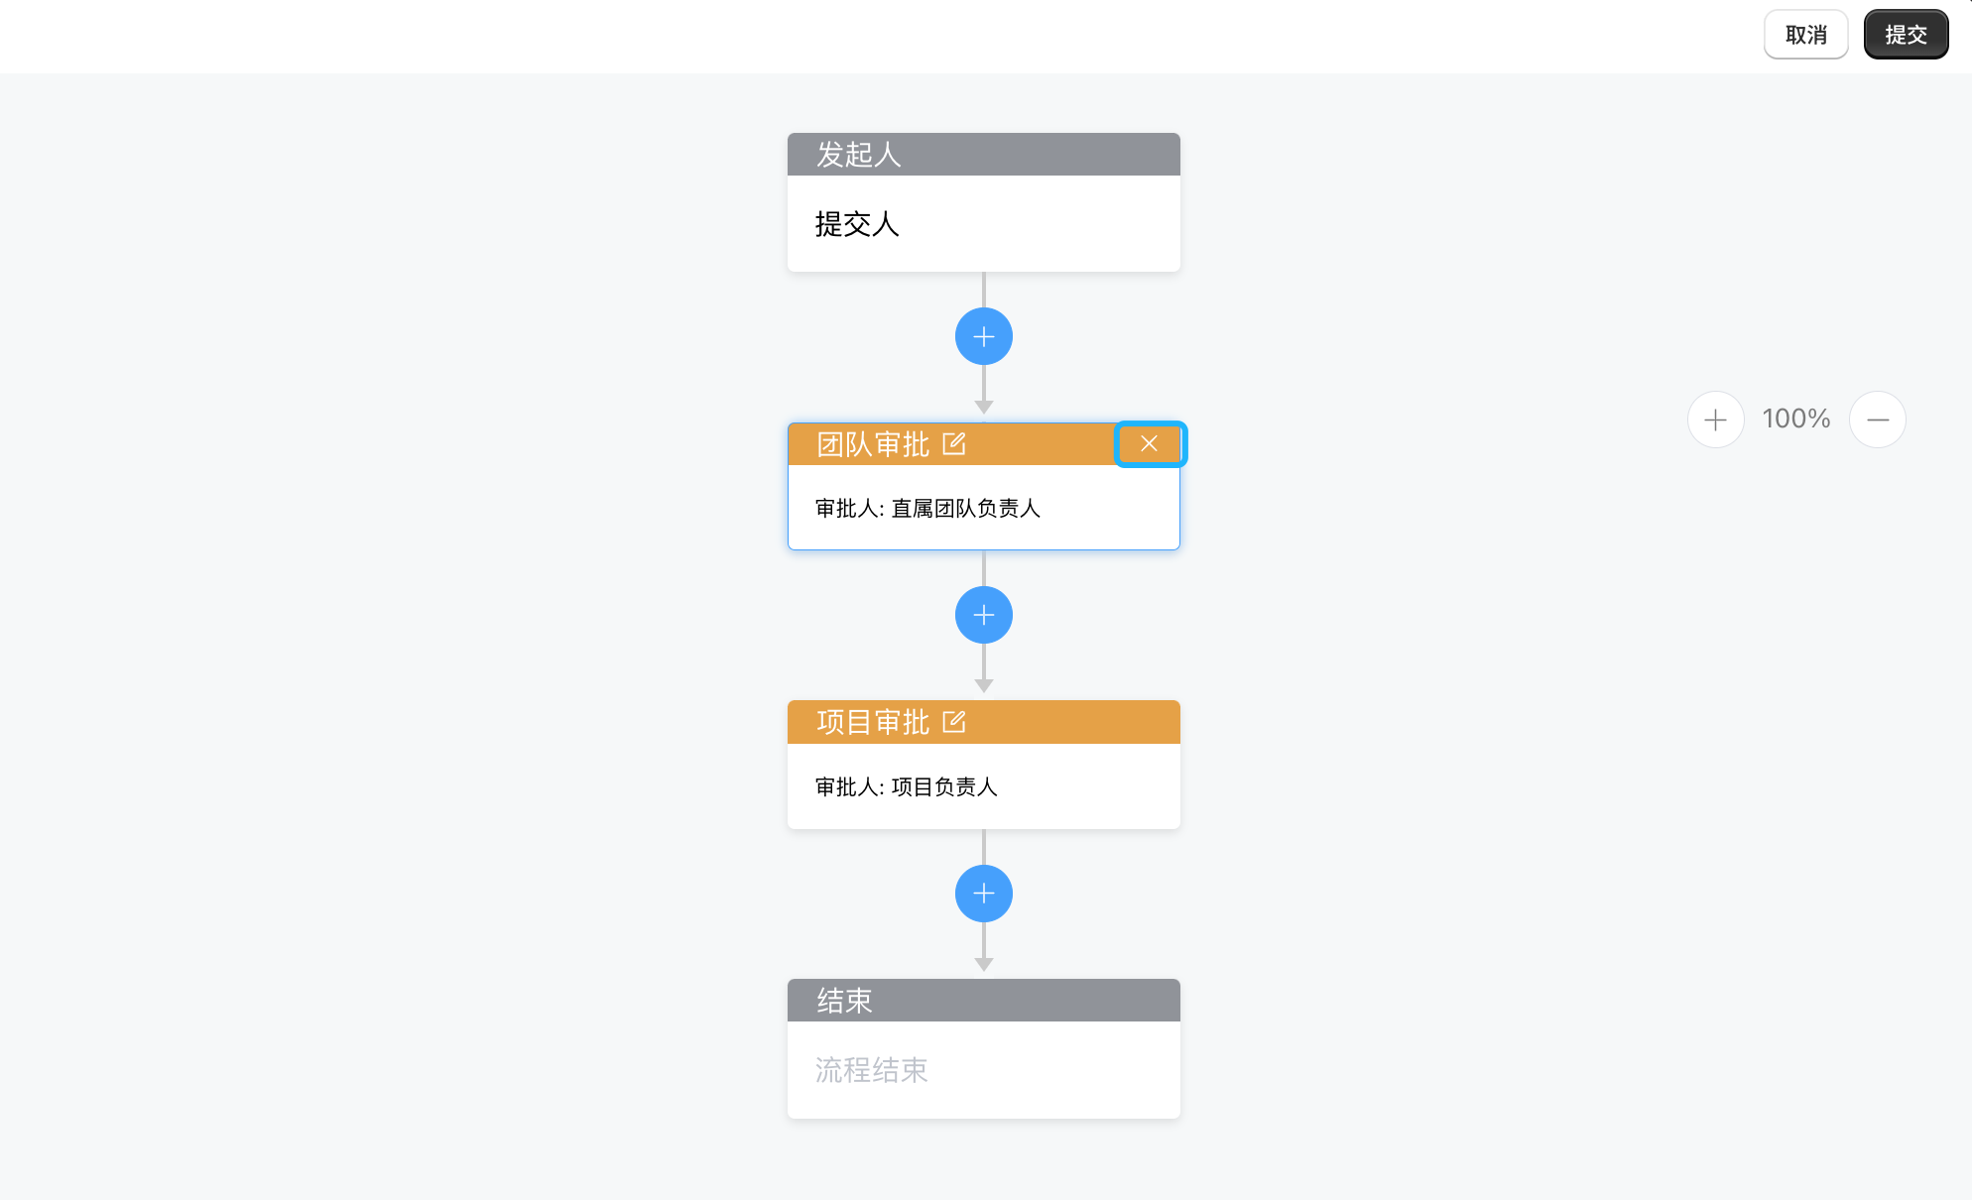Select the 结束 node header
This screenshot has height=1200, width=1972.
983,1001
